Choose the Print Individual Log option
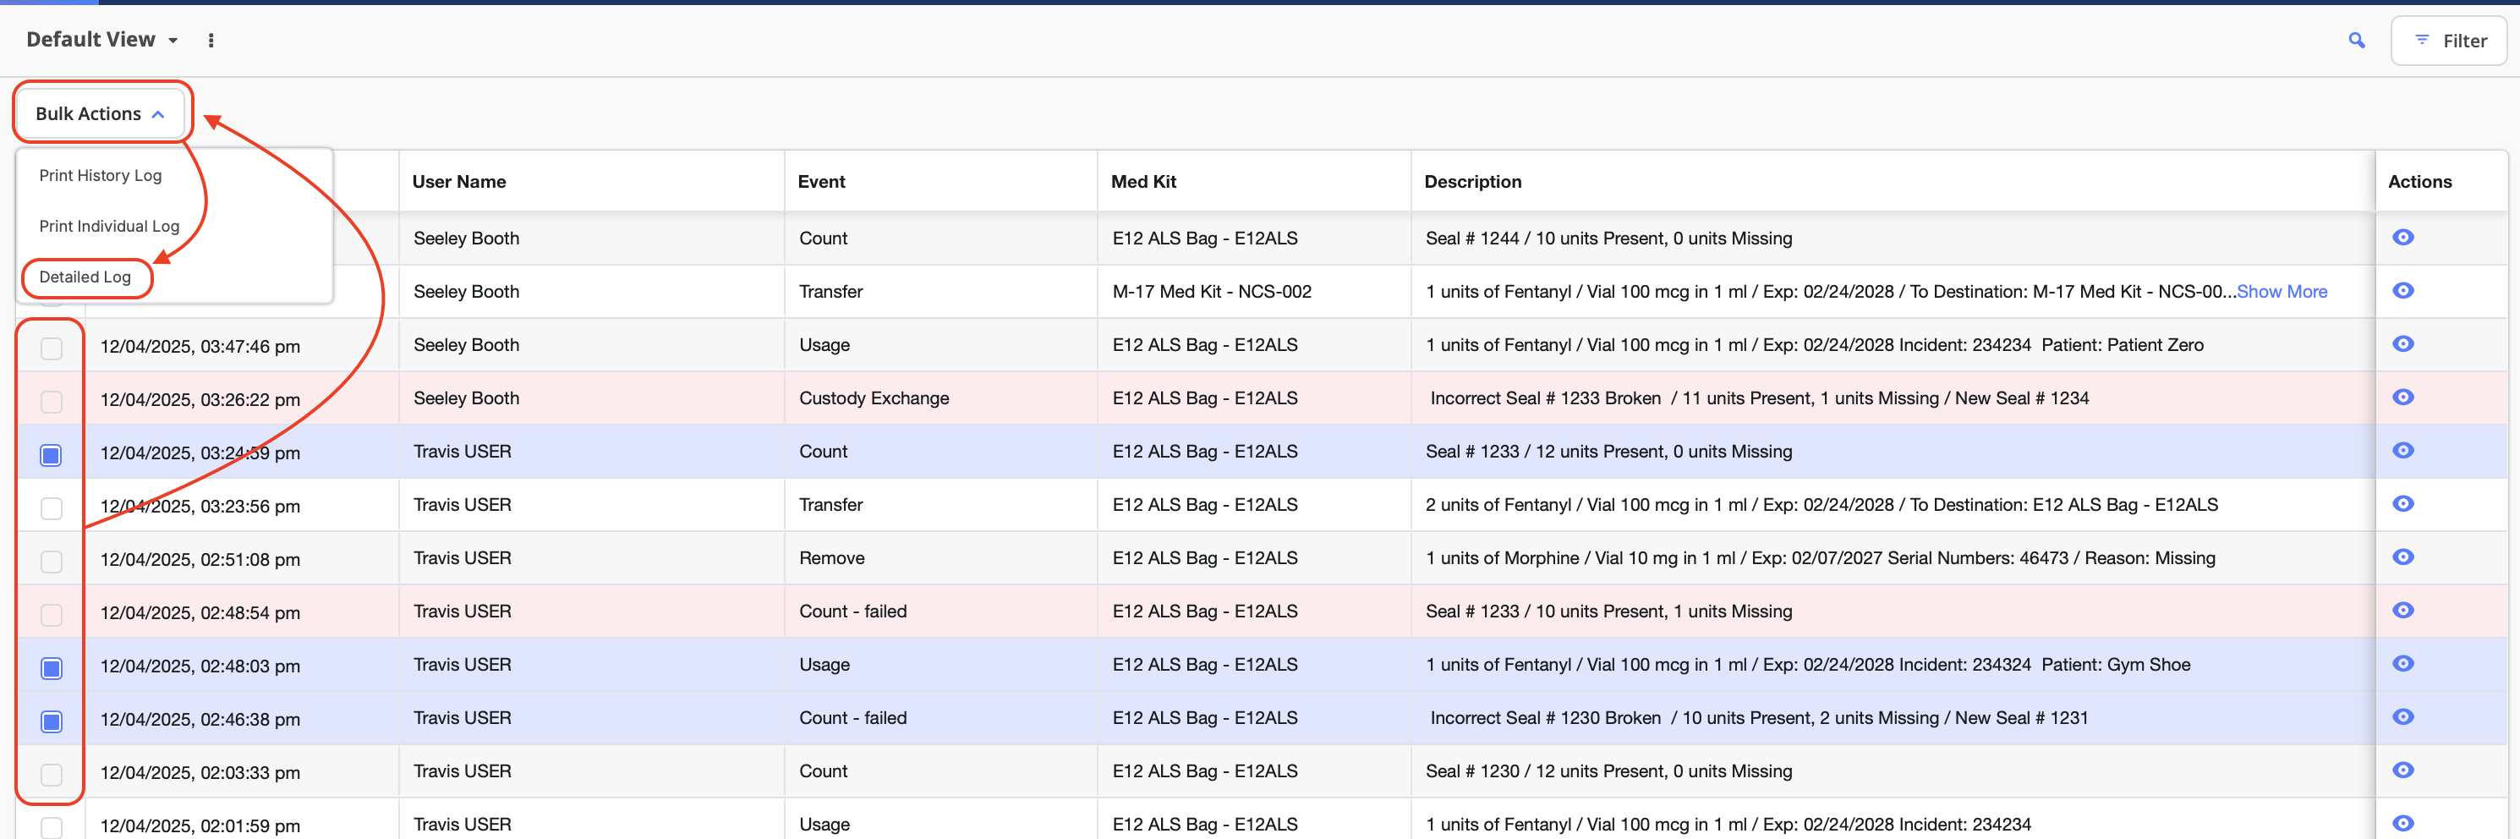The height and width of the screenshot is (839, 2520). [108, 226]
